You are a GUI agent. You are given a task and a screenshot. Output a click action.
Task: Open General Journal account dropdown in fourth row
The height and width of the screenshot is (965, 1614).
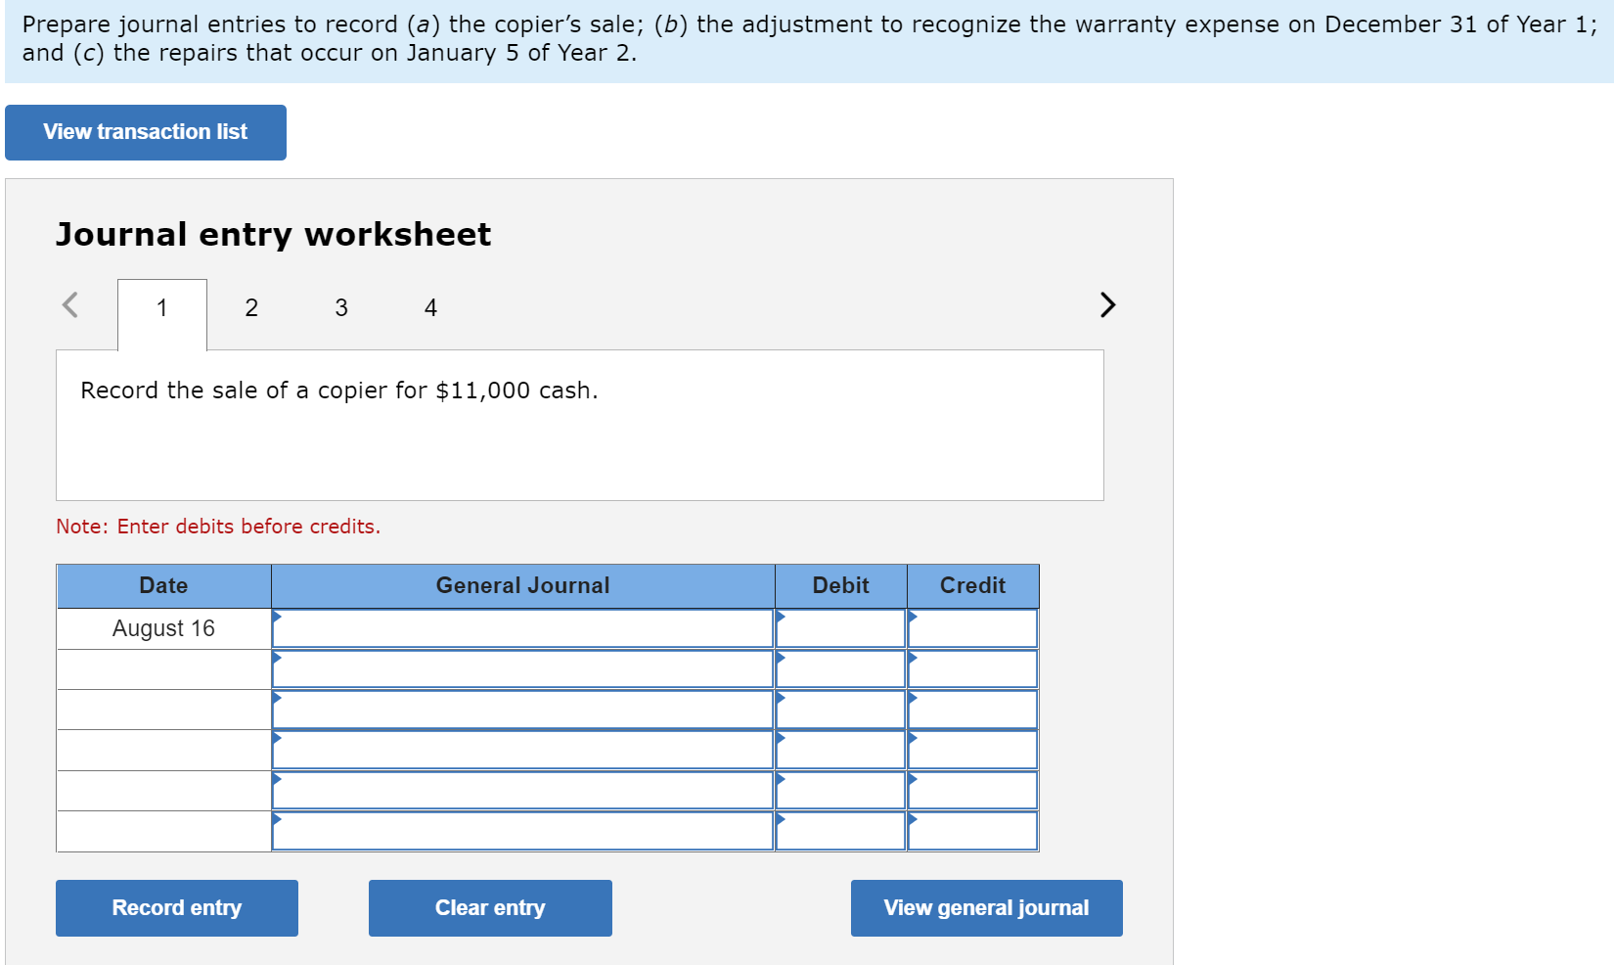coord(523,750)
